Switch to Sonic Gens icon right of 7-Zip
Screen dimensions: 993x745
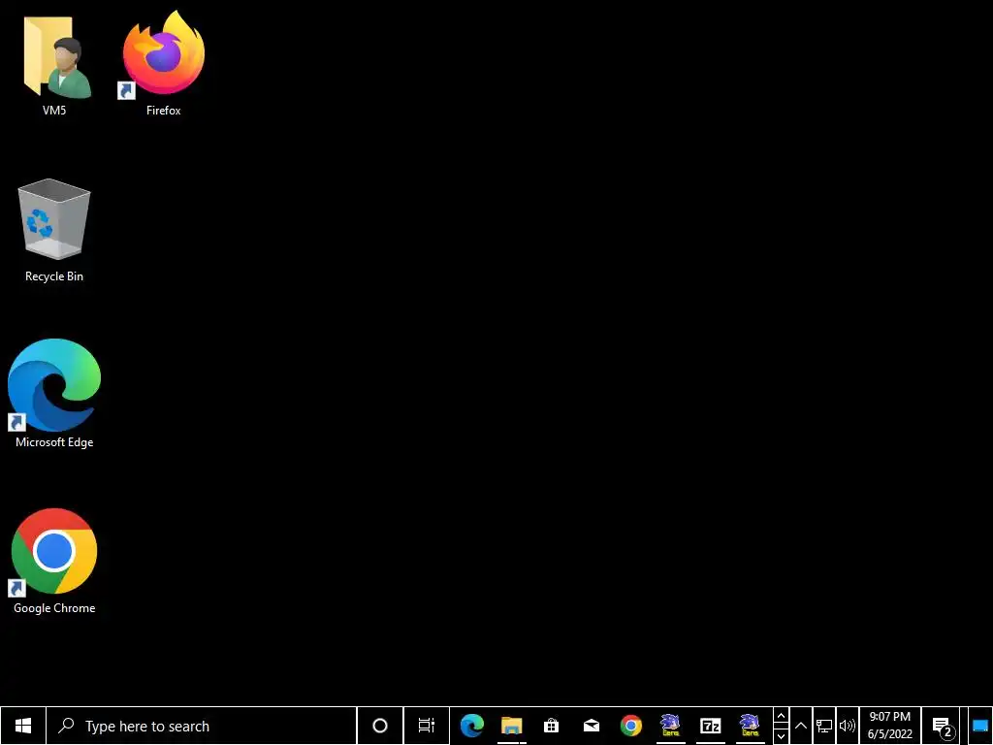coord(751,726)
